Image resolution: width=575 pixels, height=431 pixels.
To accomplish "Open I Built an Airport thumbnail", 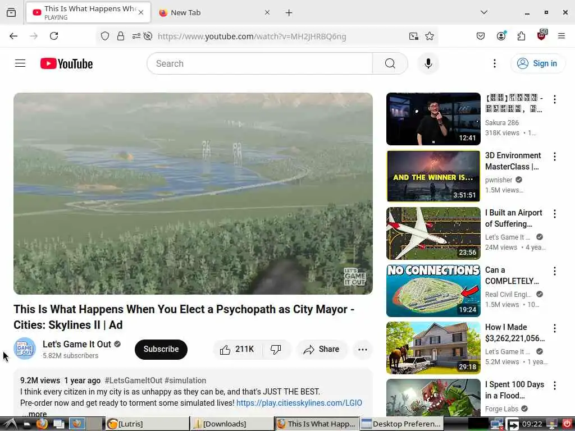I will [433, 233].
